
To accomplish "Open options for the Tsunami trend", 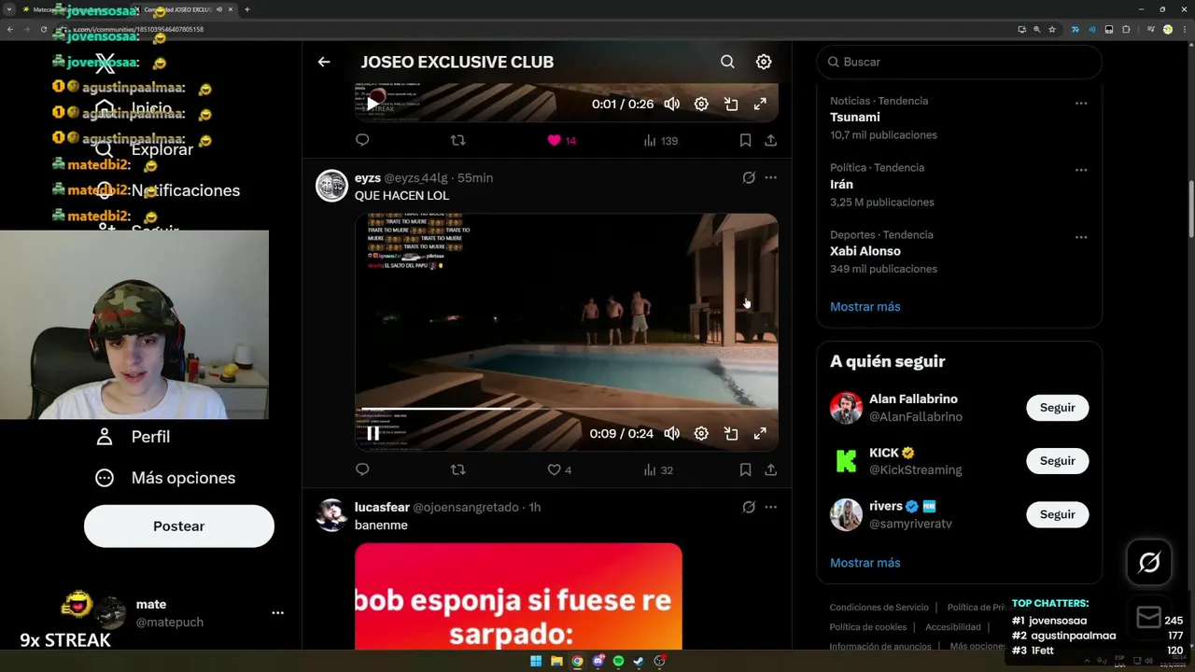I will pos(1081,103).
